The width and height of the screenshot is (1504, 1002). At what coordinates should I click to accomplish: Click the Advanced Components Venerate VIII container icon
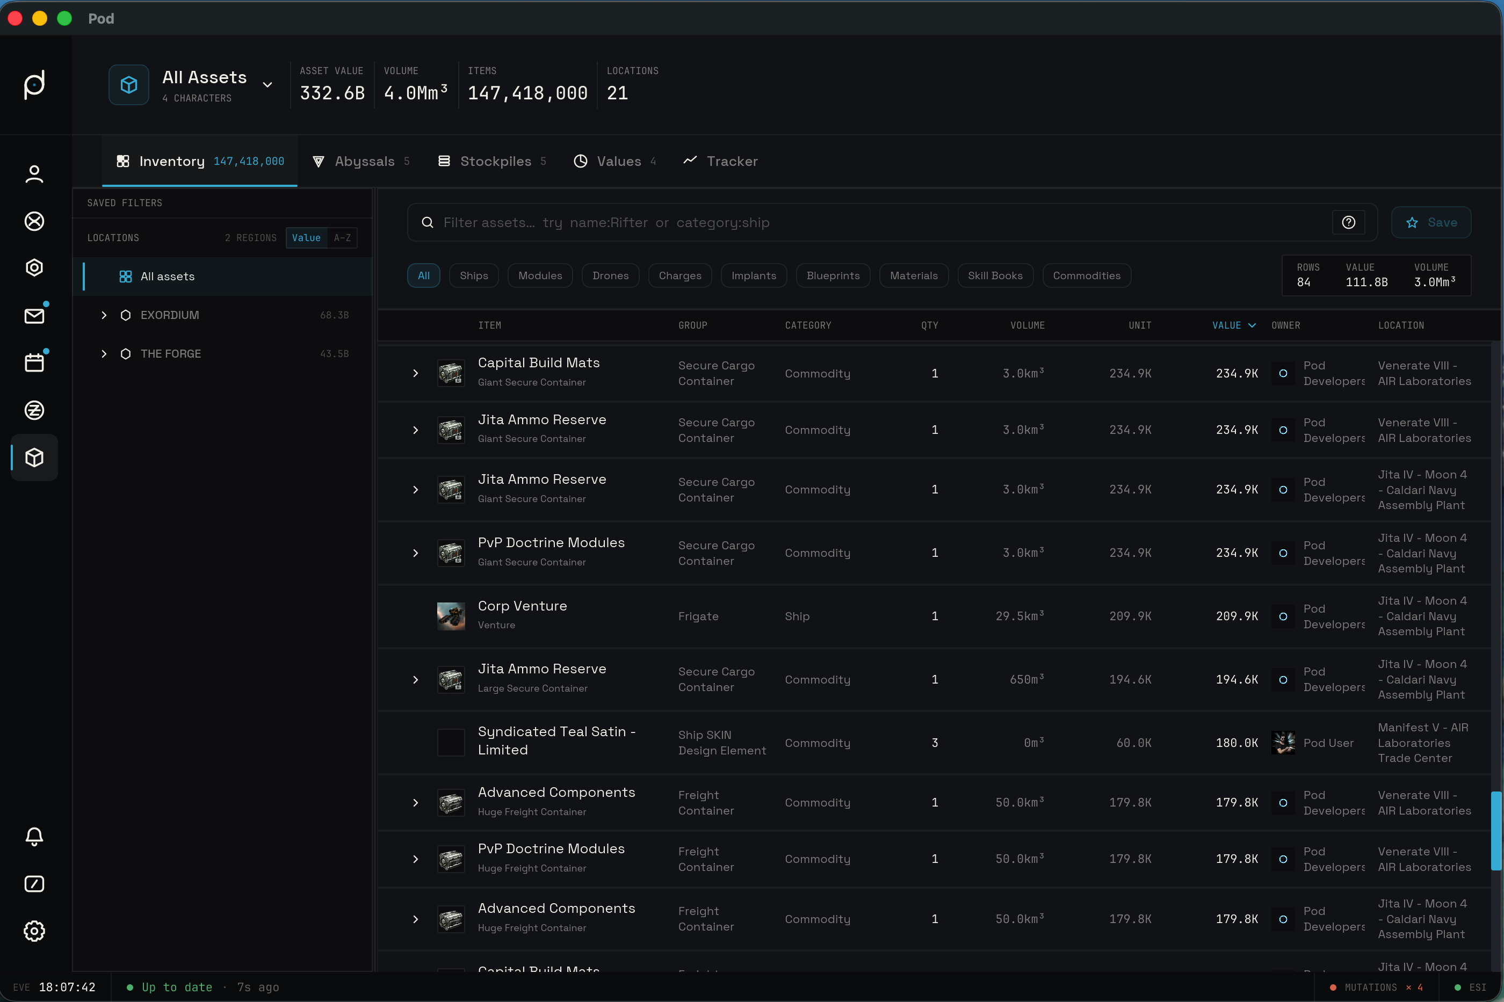(x=451, y=803)
